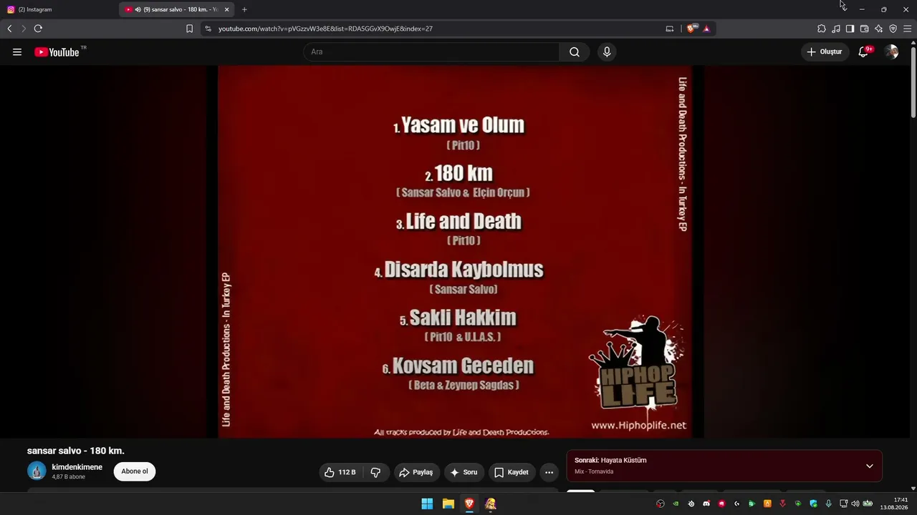Share the video with Paylaş

(x=416, y=472)
